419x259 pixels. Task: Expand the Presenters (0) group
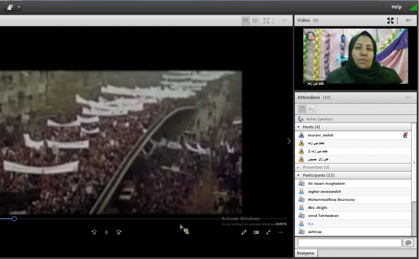pyautogui.click(x=299, y=167)
